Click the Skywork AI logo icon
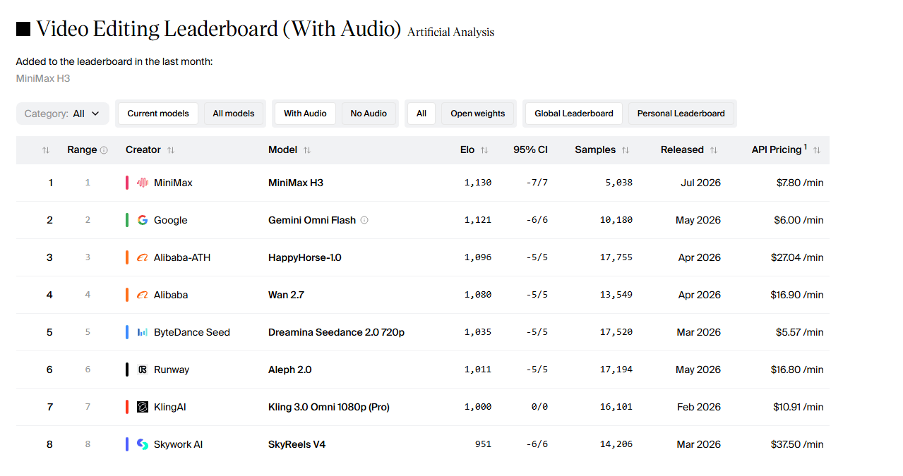This screenshot has width=903, height=476. 143,444
